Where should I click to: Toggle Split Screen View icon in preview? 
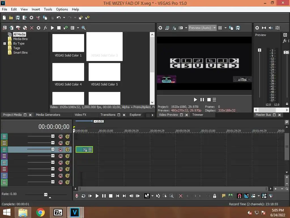point(180,28)
